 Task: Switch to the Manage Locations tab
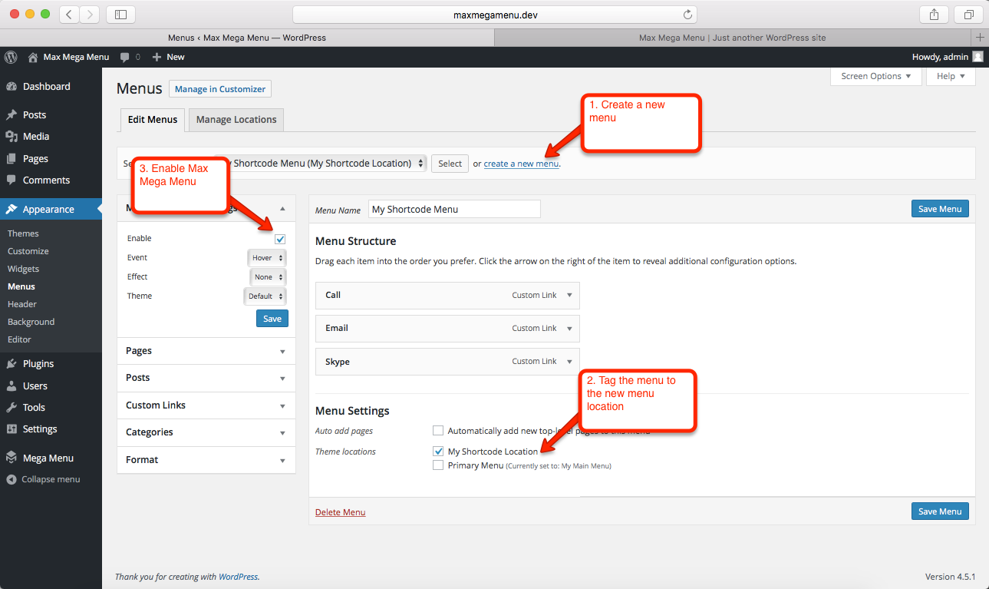click(236, 120)
